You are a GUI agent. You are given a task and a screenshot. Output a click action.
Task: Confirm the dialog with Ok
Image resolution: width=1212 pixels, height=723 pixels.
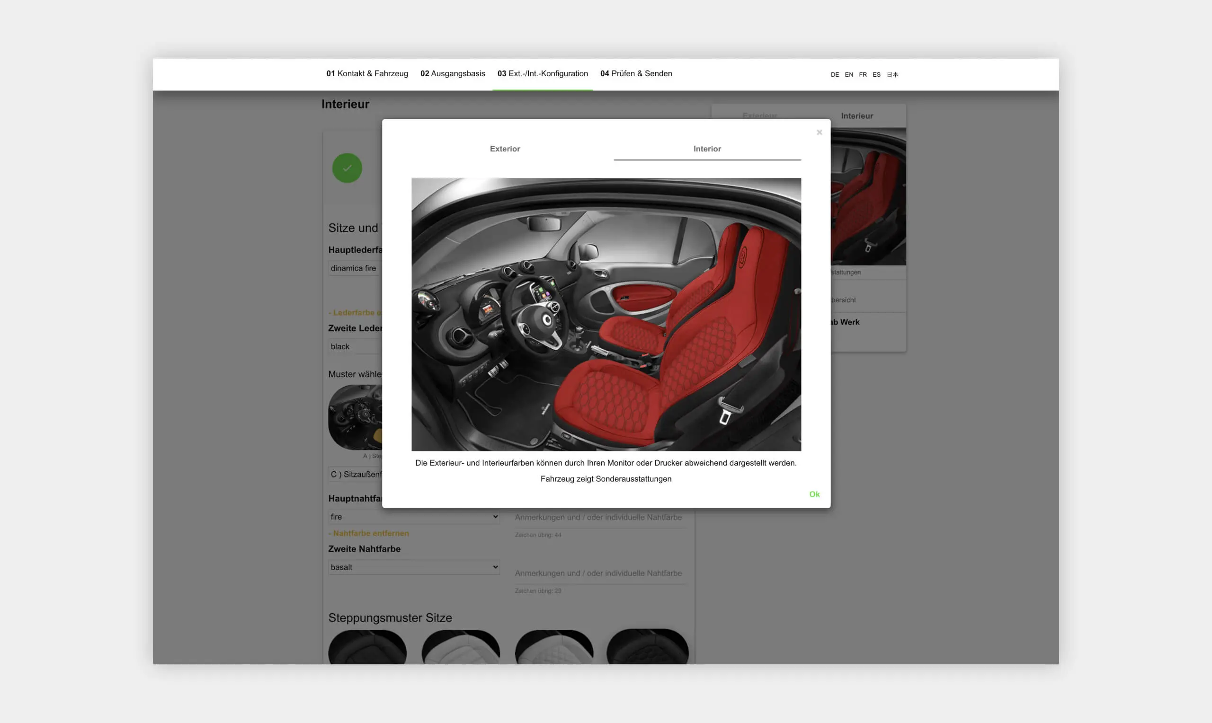814,494
